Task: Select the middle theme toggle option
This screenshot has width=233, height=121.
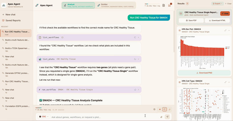Action: point(165,109)
